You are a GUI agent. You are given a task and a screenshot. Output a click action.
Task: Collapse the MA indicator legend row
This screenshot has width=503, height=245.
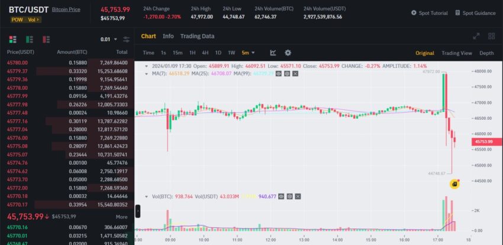click(x=147, y=74)
